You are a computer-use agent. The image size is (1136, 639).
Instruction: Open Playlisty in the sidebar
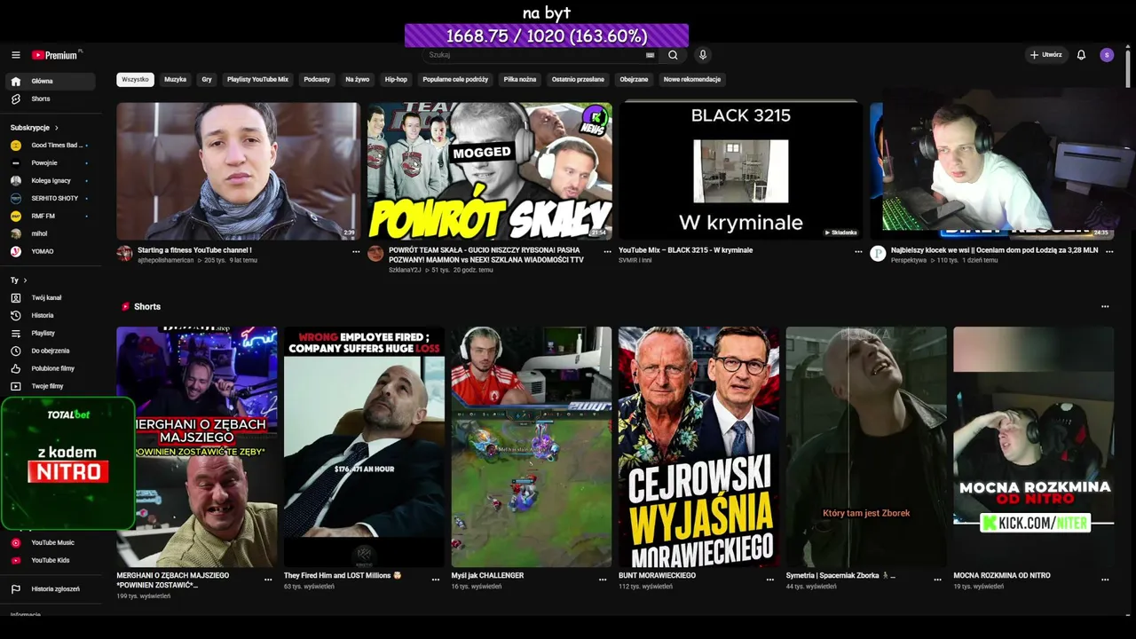click(x=51, y=334)
